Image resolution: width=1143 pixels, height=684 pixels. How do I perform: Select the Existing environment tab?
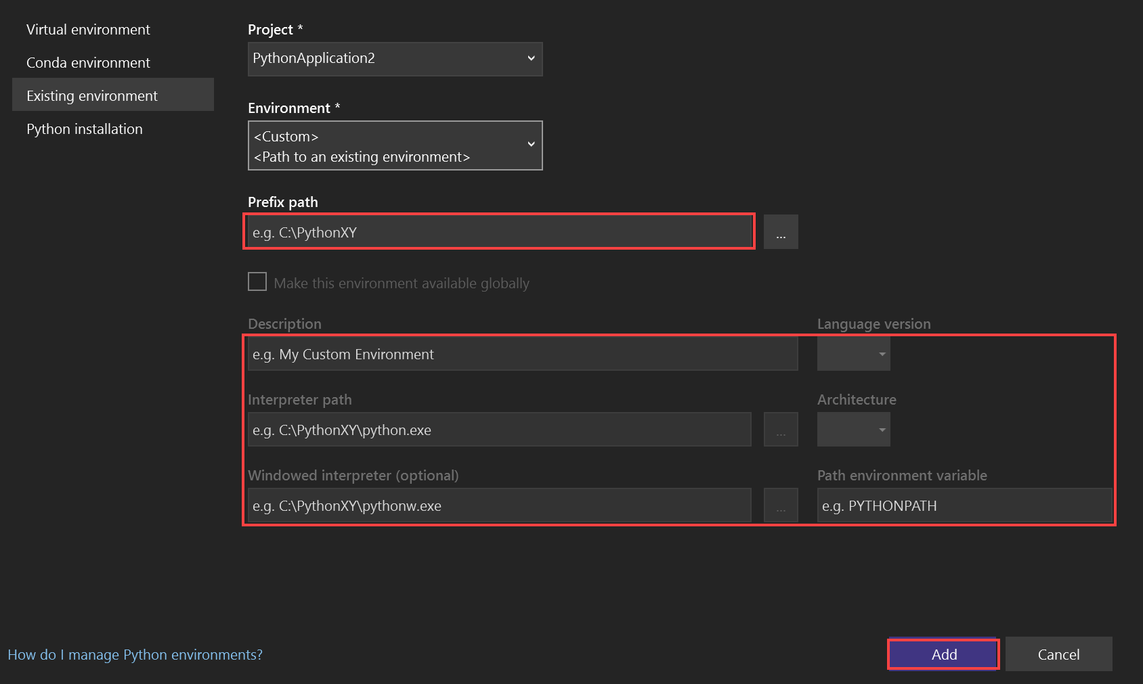pyautogui.click(x=91, y=95)
